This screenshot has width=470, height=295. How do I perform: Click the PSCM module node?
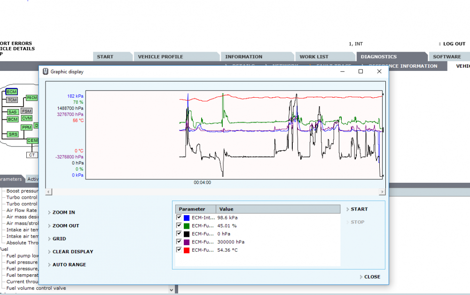[x=32, y=98]
